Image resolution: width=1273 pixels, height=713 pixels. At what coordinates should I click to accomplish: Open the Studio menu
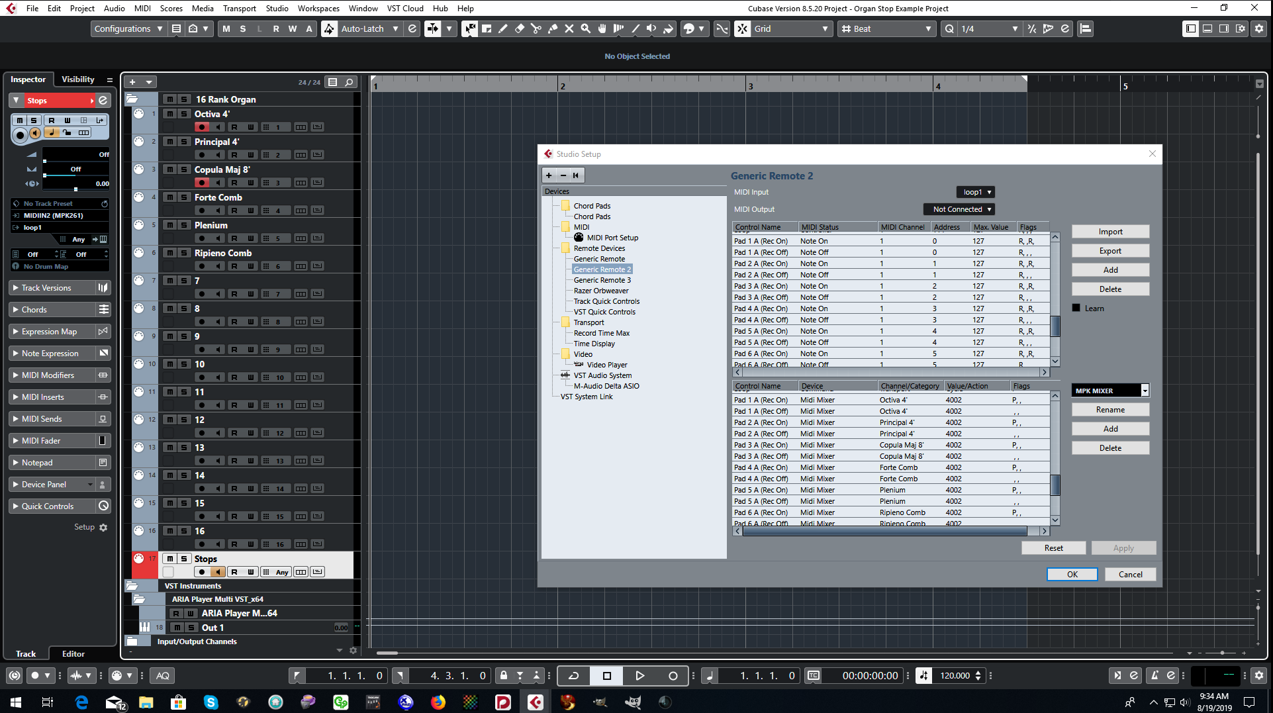point(277,8)
